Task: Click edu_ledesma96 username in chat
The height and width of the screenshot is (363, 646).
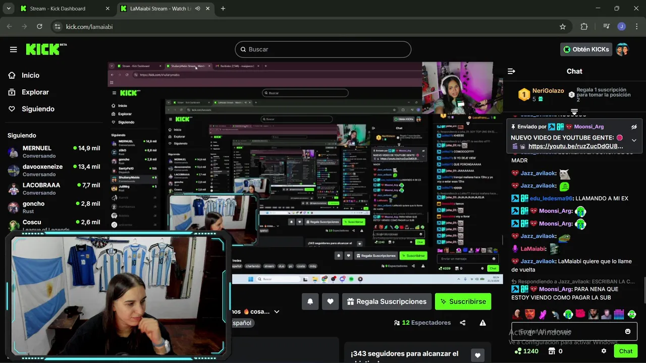Action: click(551, 199)
